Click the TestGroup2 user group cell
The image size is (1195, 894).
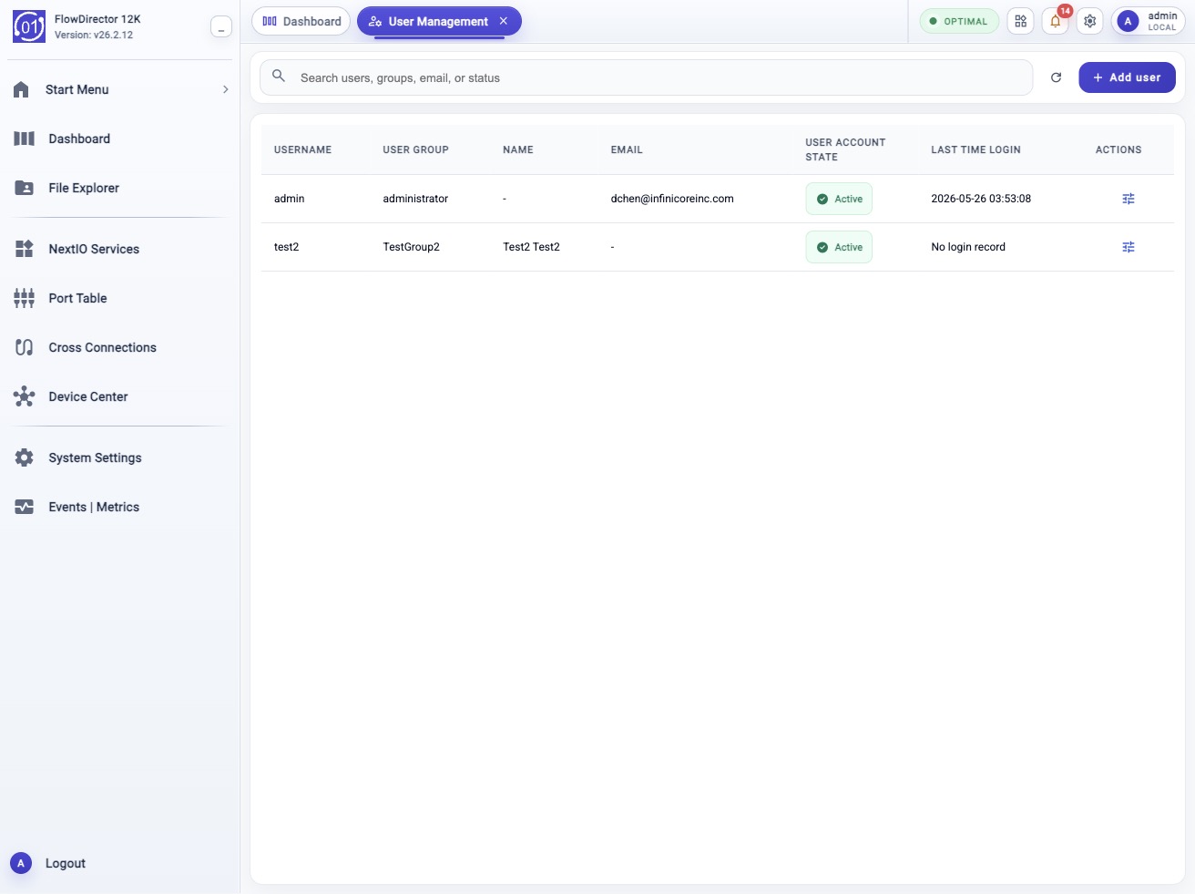point(412,247)
